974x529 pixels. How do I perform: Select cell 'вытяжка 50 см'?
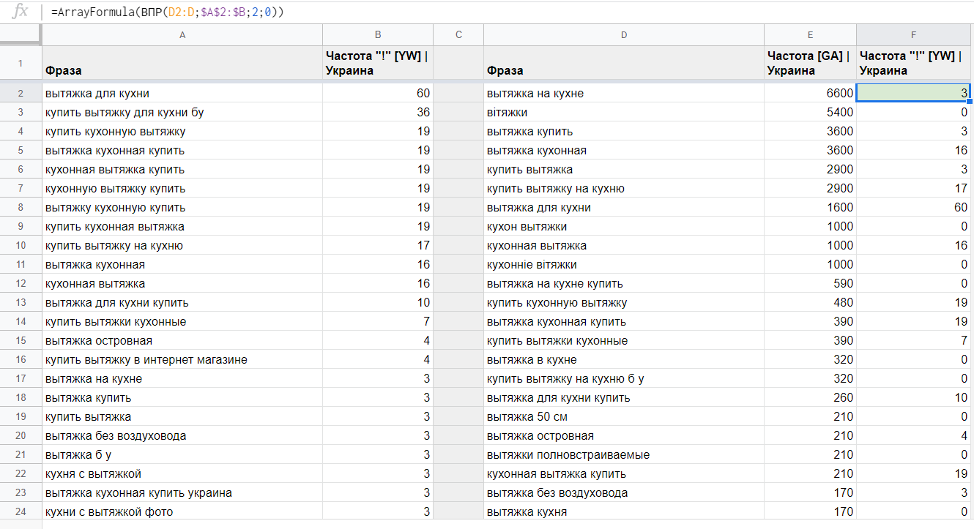click(624, 417)
